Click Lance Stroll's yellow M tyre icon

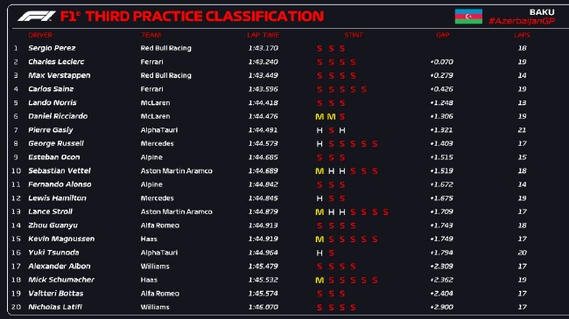(320, 212)
